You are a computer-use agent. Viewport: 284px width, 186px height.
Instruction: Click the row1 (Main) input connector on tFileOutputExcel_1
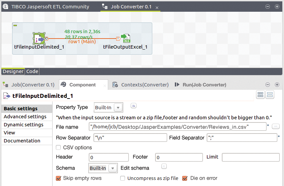pos(118,39)
